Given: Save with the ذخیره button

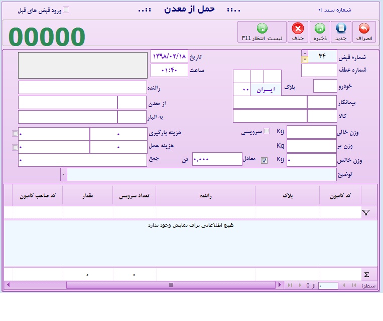Looking at the screenshot, I should [320, 32].
